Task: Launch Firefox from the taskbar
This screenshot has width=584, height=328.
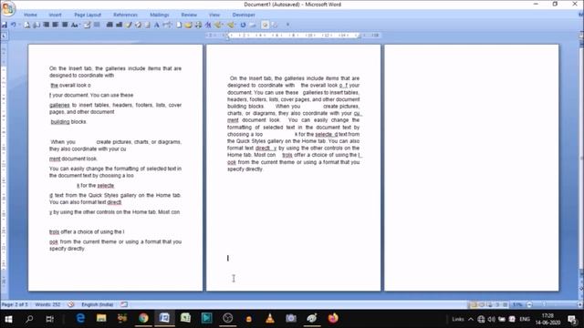Action: click(x=333, y=318)
